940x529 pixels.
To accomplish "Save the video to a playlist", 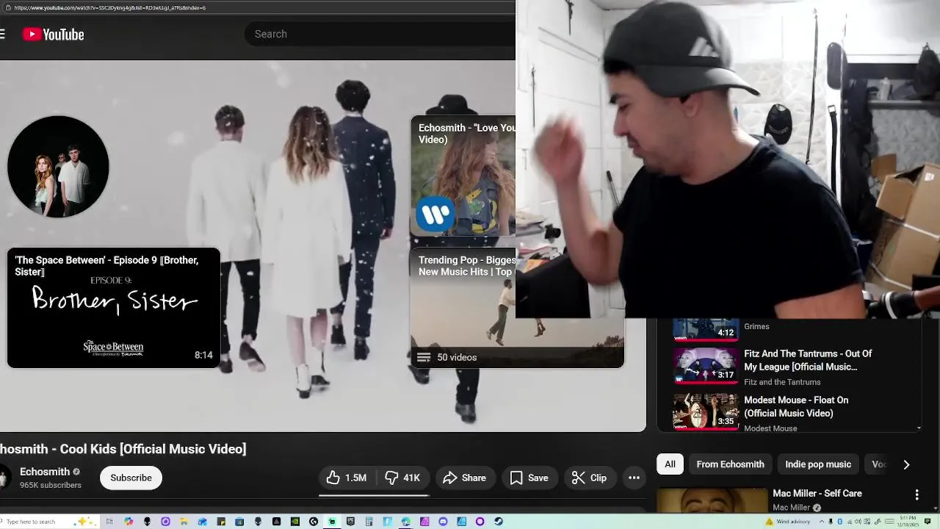I will [529, 478].
